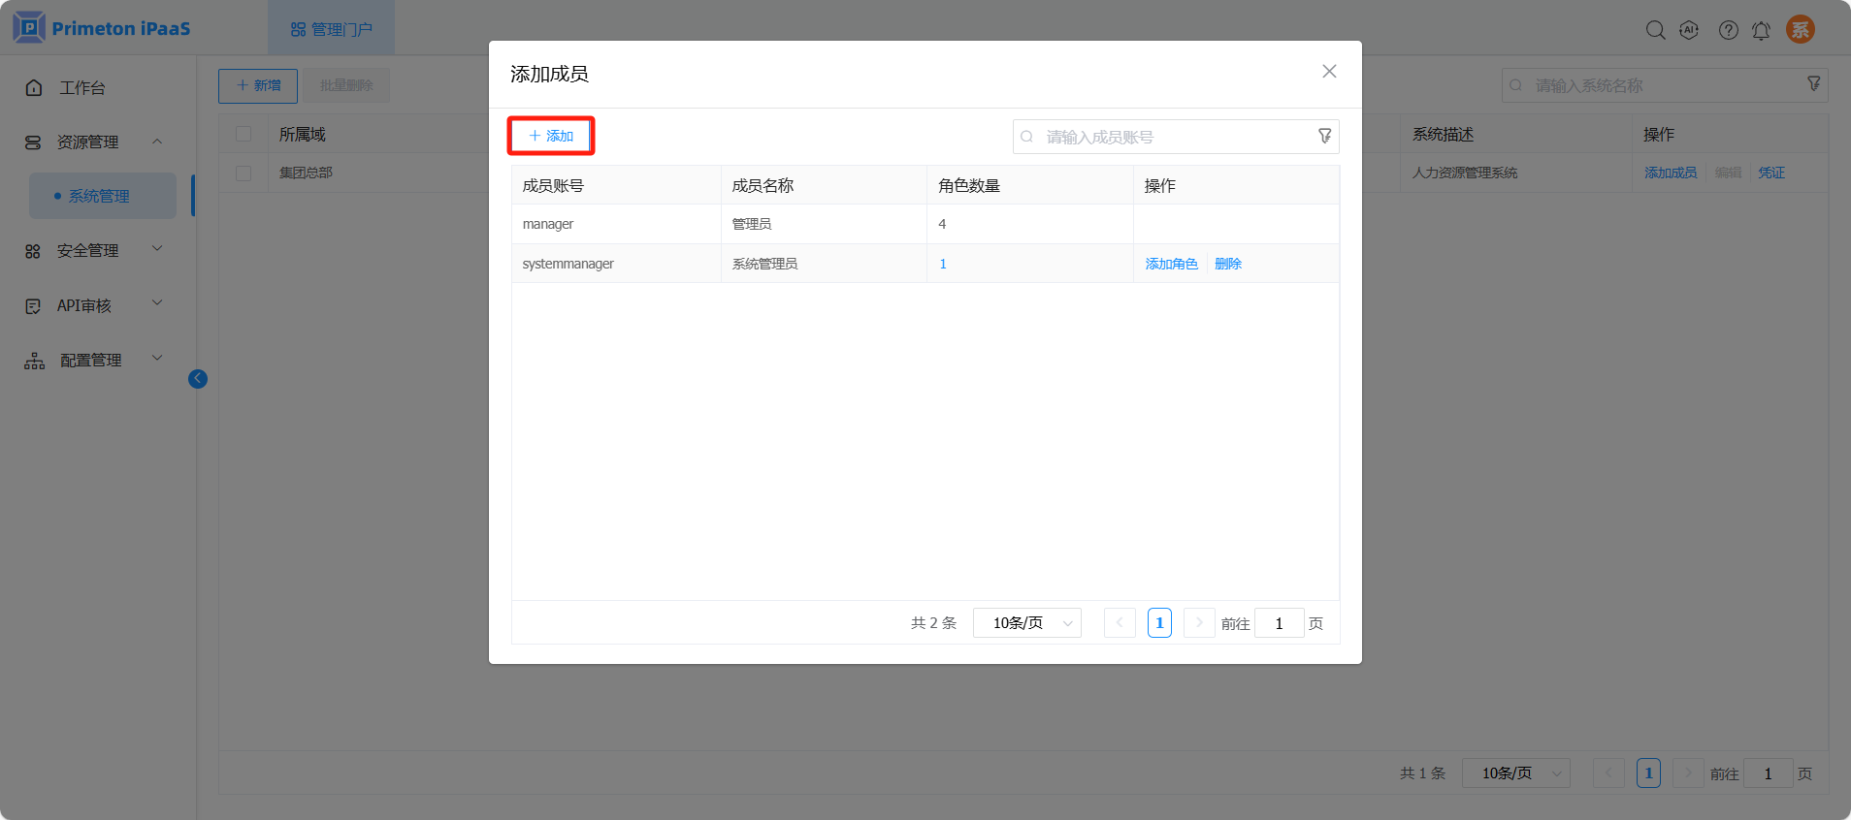
Task: Open 工作台 in the sidebar
Action: coord(81,87)
